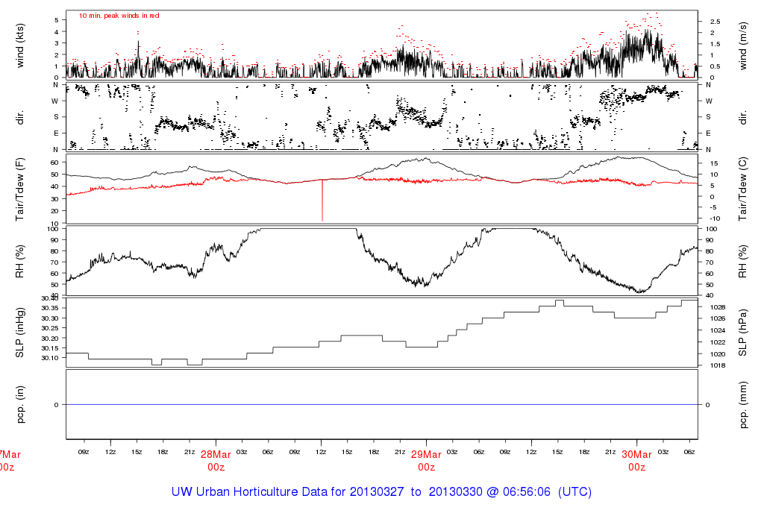Click the '1018' hPa tick value
The height and width of the screenshot is (522, 764).
718,365
